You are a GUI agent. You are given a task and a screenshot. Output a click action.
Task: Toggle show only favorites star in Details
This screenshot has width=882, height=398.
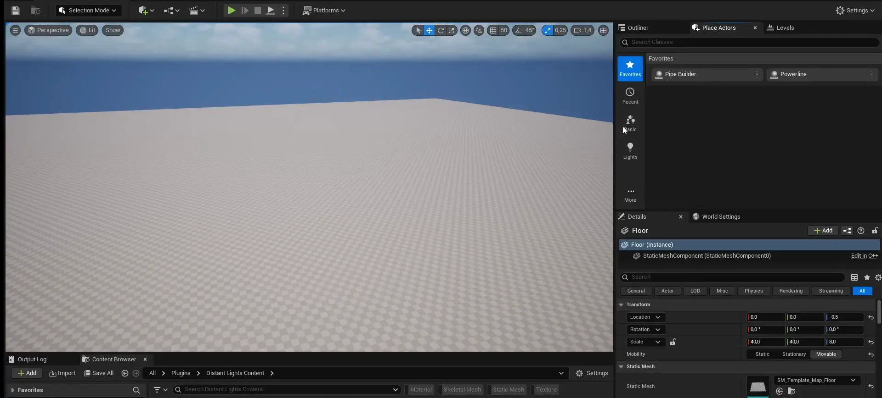tap(867, 277)
